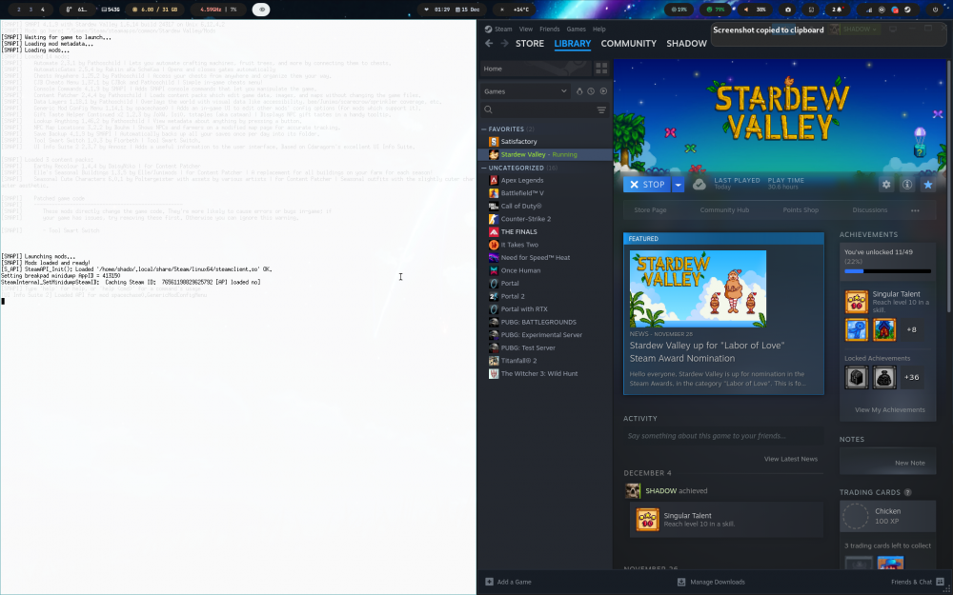
Task: Click the Titanfall 2 game icon
Action: pyautogui.click(x=494, y=361)
